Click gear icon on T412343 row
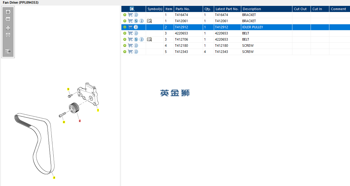The height and width of the screenshot is (186, 350). point(125,52)
